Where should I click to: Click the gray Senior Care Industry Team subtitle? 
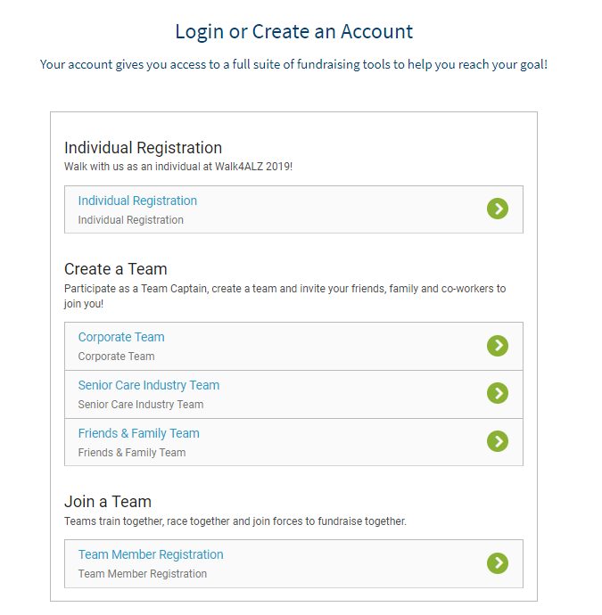click(x=140, y=405)
